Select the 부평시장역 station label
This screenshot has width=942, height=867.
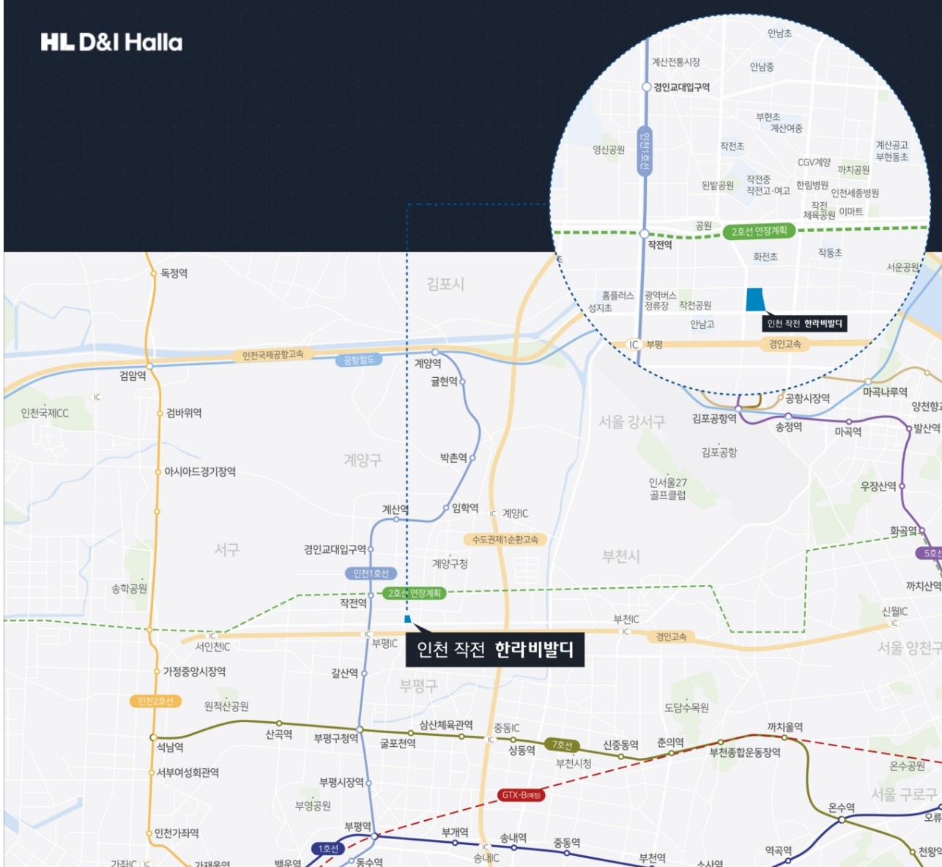[x=341, y=782]
